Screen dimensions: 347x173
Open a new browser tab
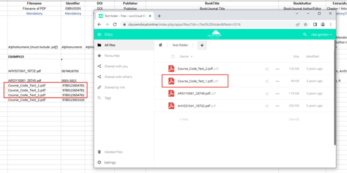click(x=159, y=16)
